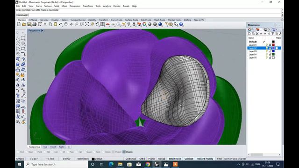Screen dimensions: 299x168
Task: Switch to the Curve Tools toolbar tab
Action: pos(116,20)
